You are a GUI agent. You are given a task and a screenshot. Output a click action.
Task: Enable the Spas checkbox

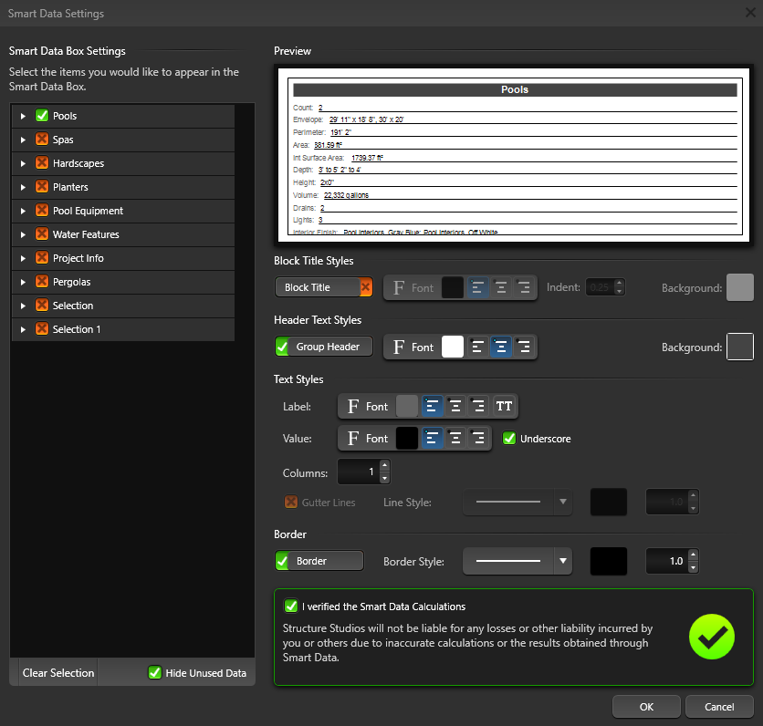[42, 140]
